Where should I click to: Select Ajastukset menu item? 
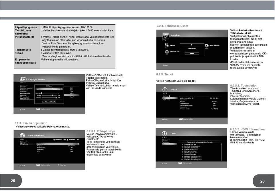click(x=23, y=95)
